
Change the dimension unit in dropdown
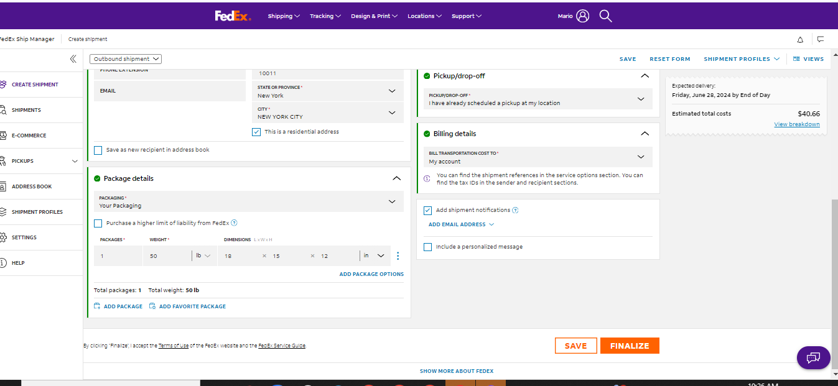375,255
